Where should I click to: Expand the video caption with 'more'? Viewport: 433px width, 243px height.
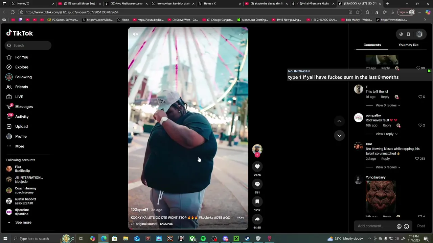pyautogui.click(x=240, y=217)
